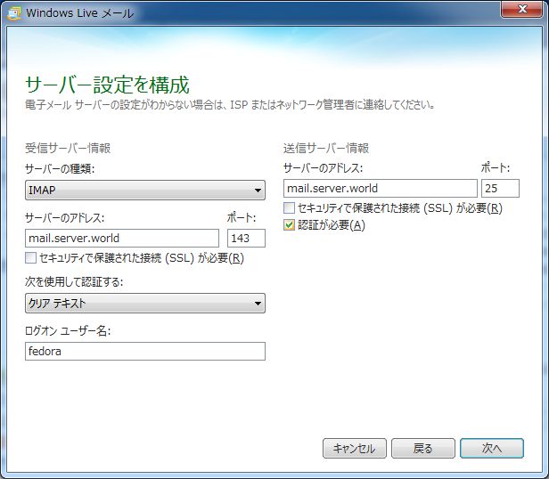Click the ログオン ユーザー名: label
This screenshot has height=479, width=549.
(68, 330)
